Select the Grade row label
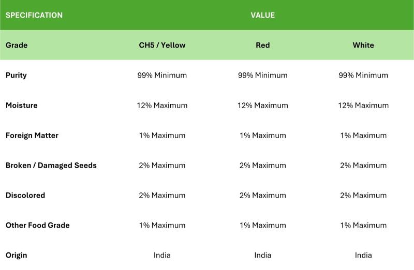The width and height of the screenshot is (414, 270). pos(17,45)
